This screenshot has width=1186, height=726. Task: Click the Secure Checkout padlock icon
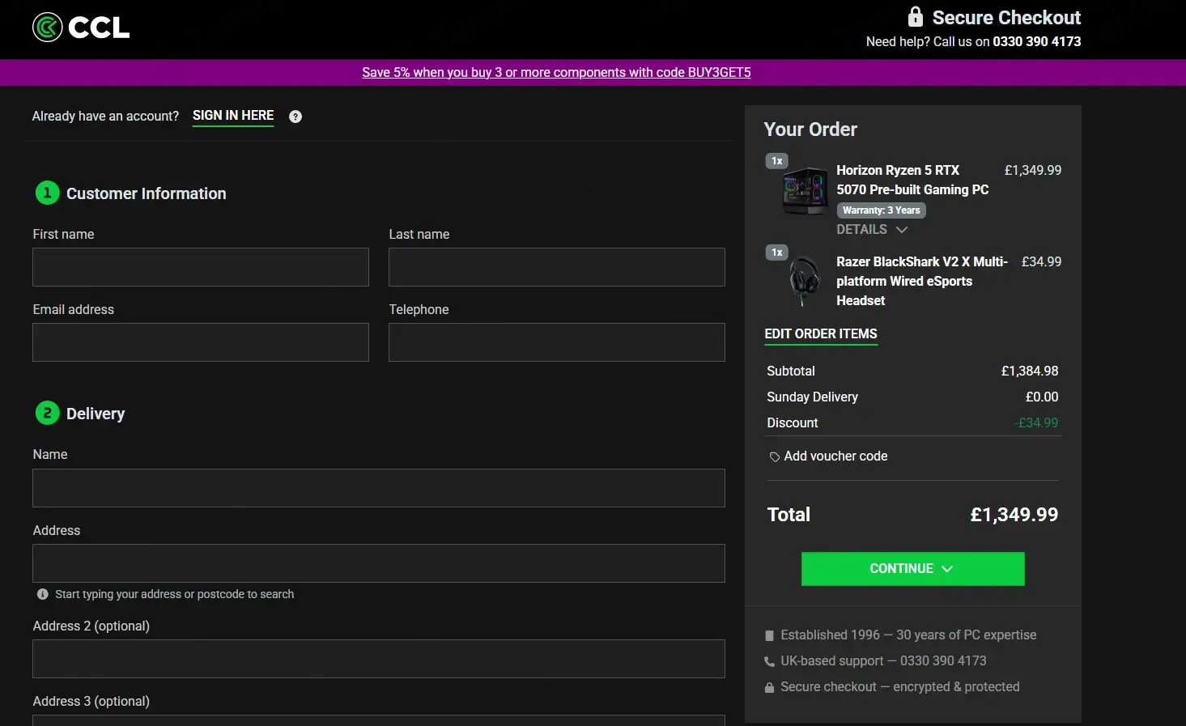tap(916, 17)
